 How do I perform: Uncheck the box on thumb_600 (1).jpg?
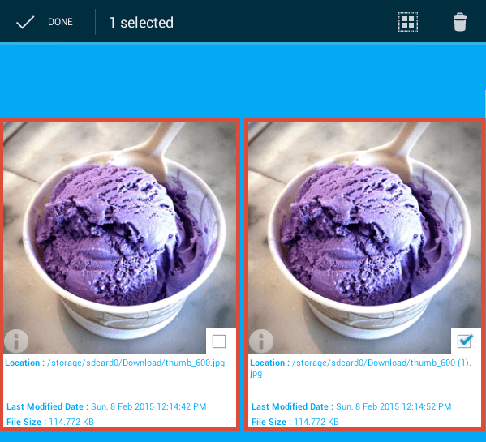click(464, 341)
